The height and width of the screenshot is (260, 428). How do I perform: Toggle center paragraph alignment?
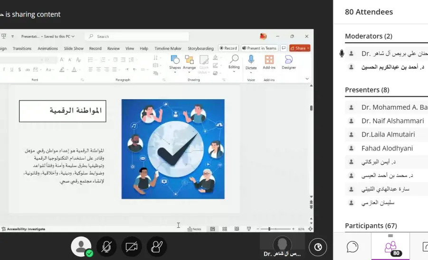point(98,70)
